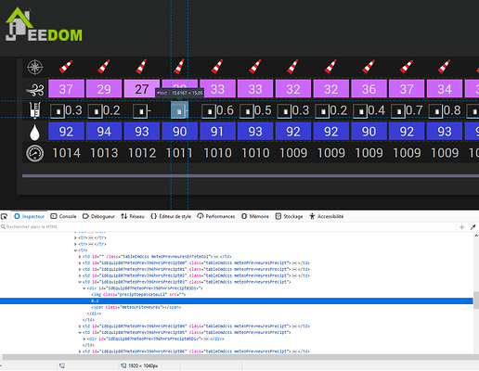Click the wind compass rose icon
The width and height of the screenshot is (479, 371).
(34, 68)
